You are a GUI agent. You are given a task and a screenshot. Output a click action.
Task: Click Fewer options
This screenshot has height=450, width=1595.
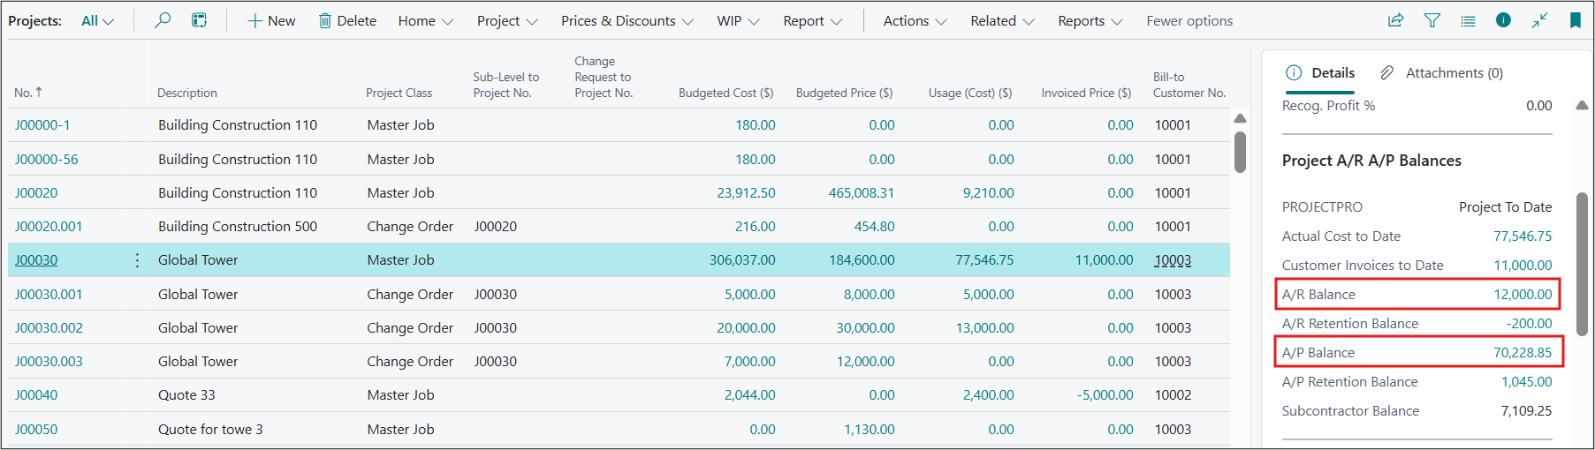1189,21
